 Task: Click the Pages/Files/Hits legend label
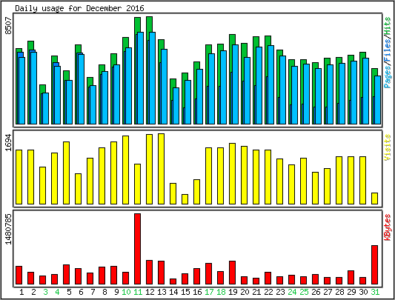[x=388, y=53]
